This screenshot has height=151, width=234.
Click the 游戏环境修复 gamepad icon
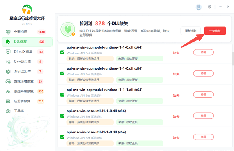tap(8, 81)
